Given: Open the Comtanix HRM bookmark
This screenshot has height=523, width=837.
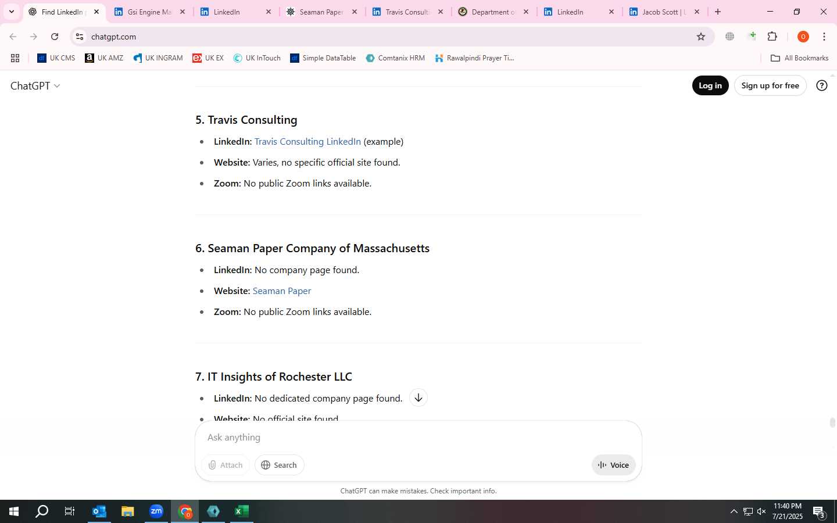Looking at the screenshot, I should pos(395,58).
